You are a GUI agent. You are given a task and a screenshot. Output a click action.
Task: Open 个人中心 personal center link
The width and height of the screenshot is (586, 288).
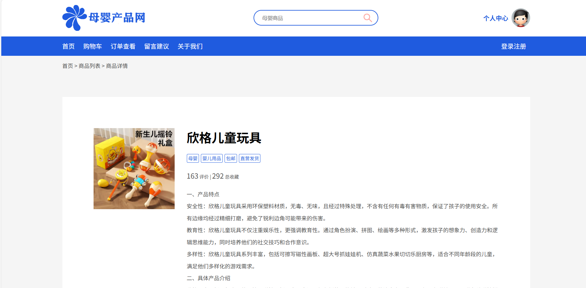[495, 18]
